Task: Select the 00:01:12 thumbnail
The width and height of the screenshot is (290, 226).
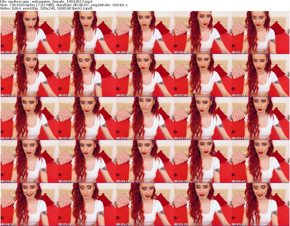Action: point(261,32)
